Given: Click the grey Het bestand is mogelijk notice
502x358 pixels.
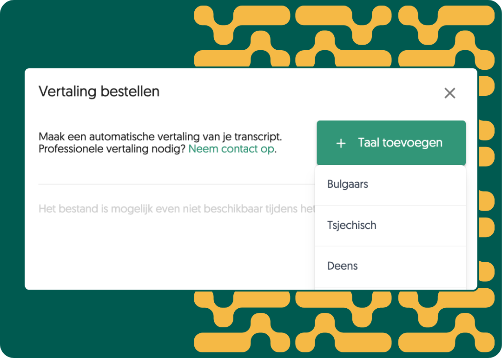Looking at the screenshot, I should coord(177,209).
